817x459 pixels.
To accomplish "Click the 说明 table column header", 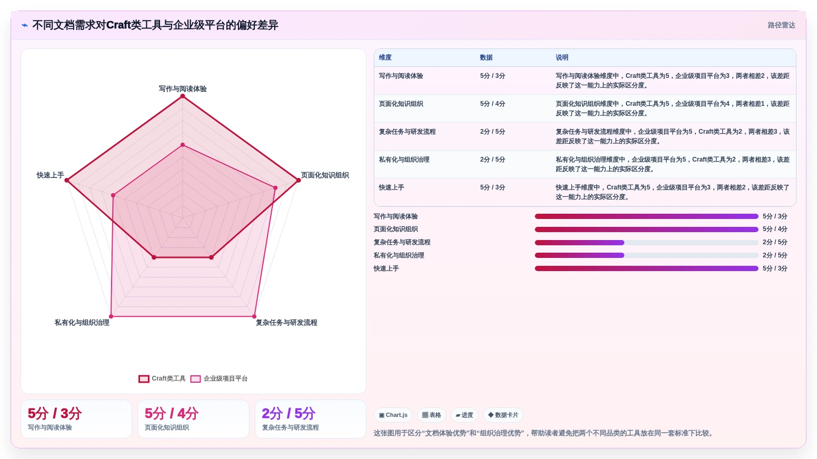I will click(x=562, y=58).
